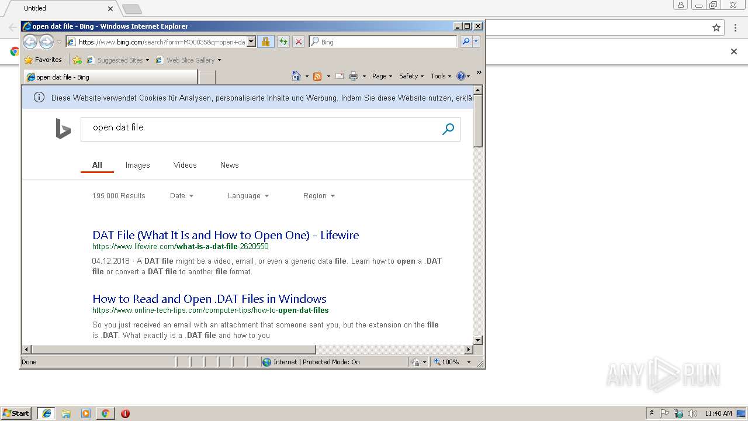Click the online-tech-tips.com green URL
This screenshot has width=748, height=421.
pos(210,310)
